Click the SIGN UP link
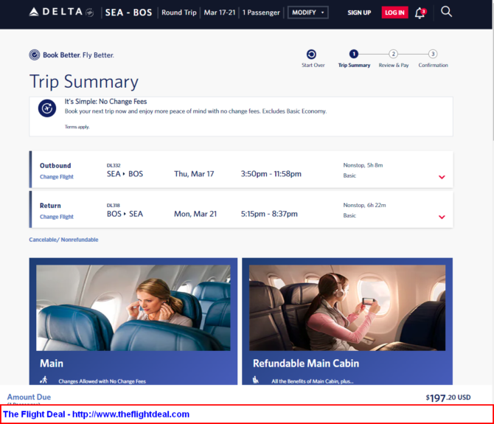The width and height of the screenshot is (494, 424). click(x=359, y=13)
